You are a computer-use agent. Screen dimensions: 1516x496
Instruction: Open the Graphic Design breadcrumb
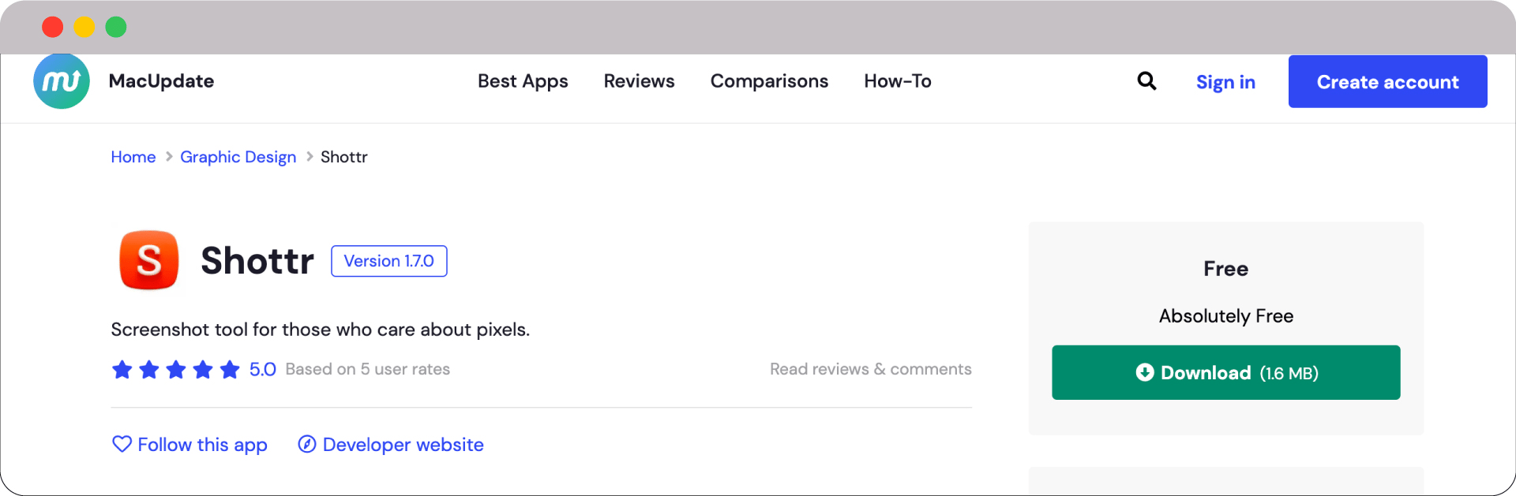pos(238,157)
